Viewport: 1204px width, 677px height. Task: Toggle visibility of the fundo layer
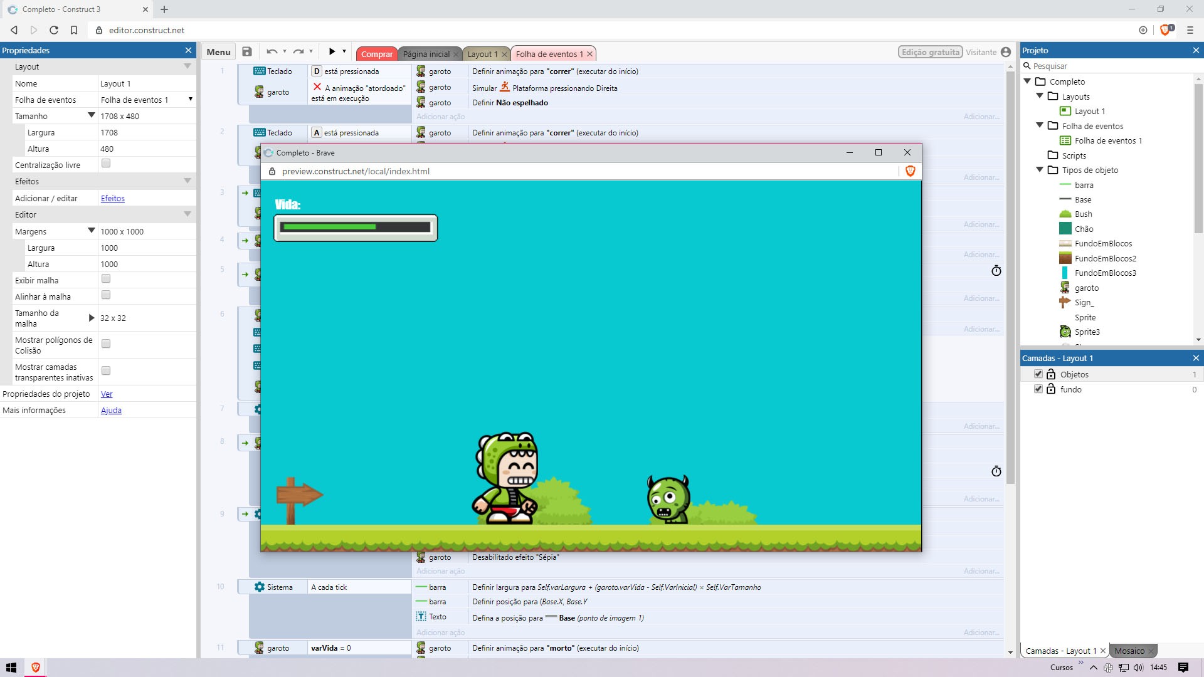[x=1038, y=389]
